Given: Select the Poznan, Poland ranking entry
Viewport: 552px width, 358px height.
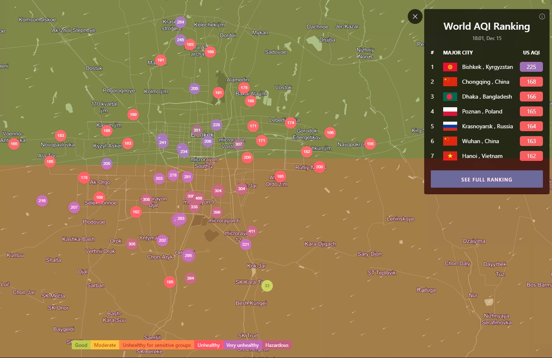Looking at the screenshot, I should [482, 111].
